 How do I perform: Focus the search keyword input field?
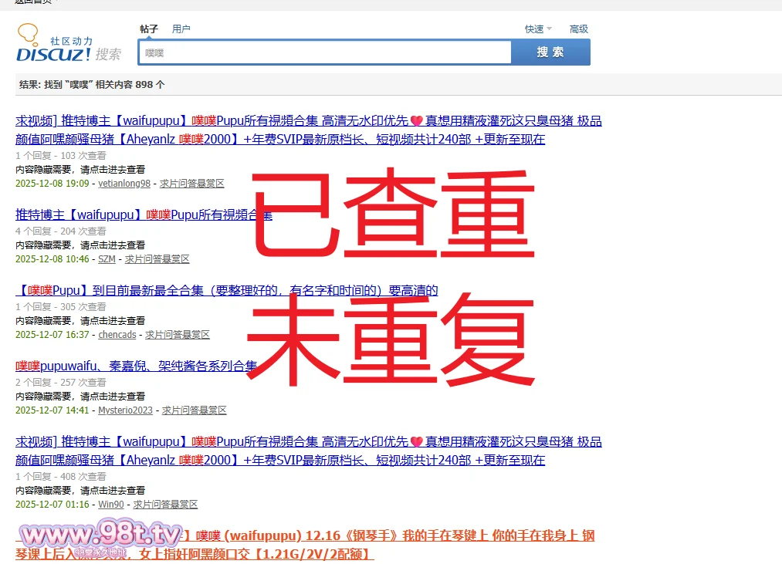324,52
